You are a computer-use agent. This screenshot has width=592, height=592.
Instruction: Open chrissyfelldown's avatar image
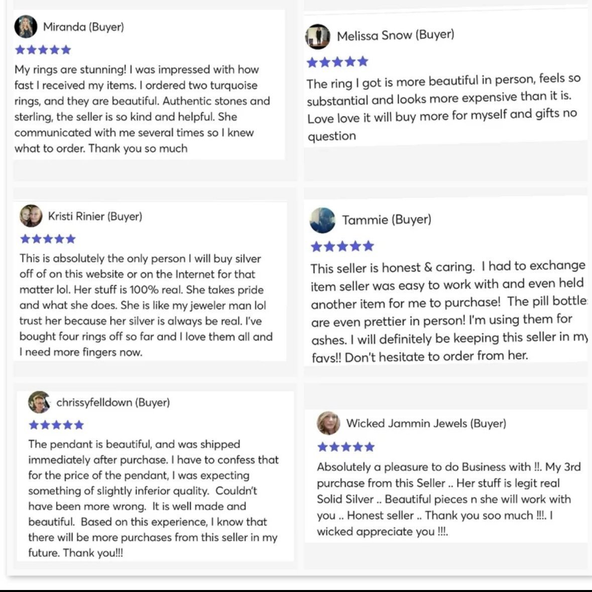(39, 403)
